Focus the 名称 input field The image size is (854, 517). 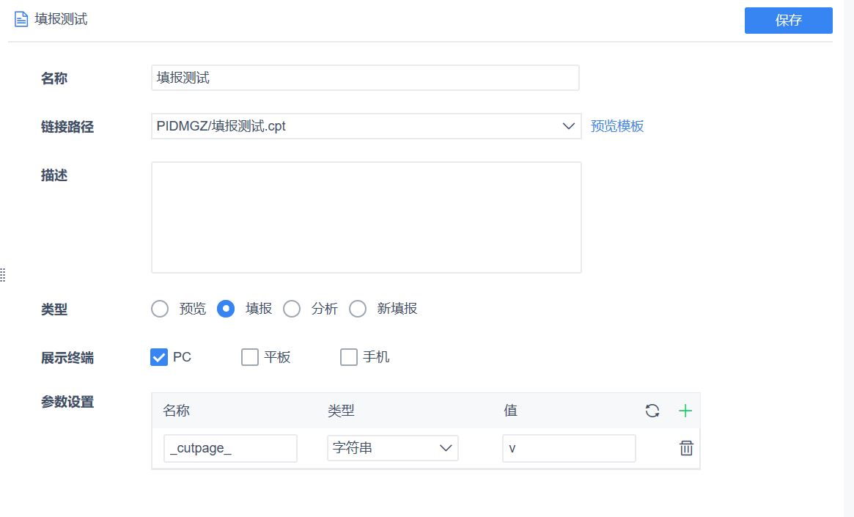point(365,77)
